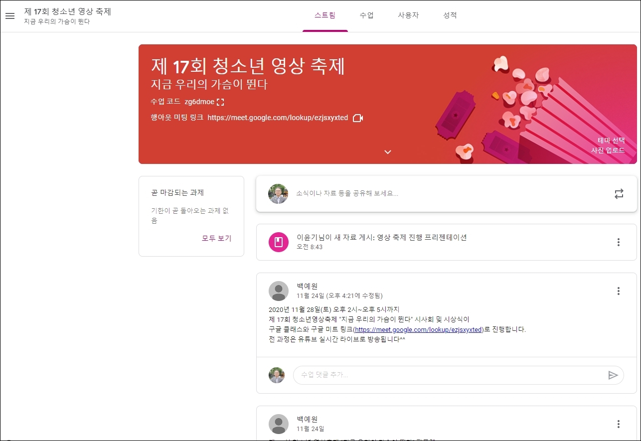
Task: Click the repost/reuse post icon
Action: (619, 194)
